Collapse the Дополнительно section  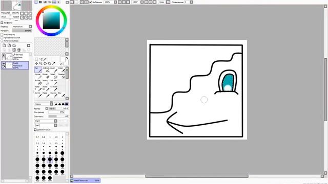[x=35, y=130]
